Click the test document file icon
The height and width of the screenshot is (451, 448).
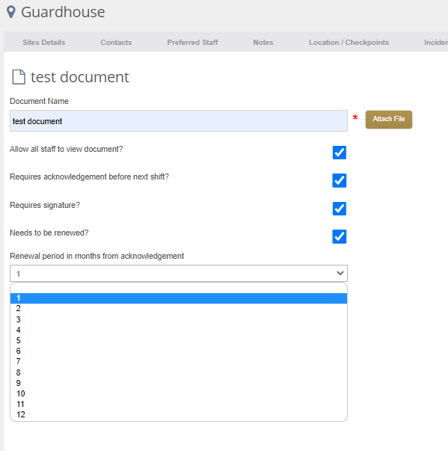[x=19, y=77]
